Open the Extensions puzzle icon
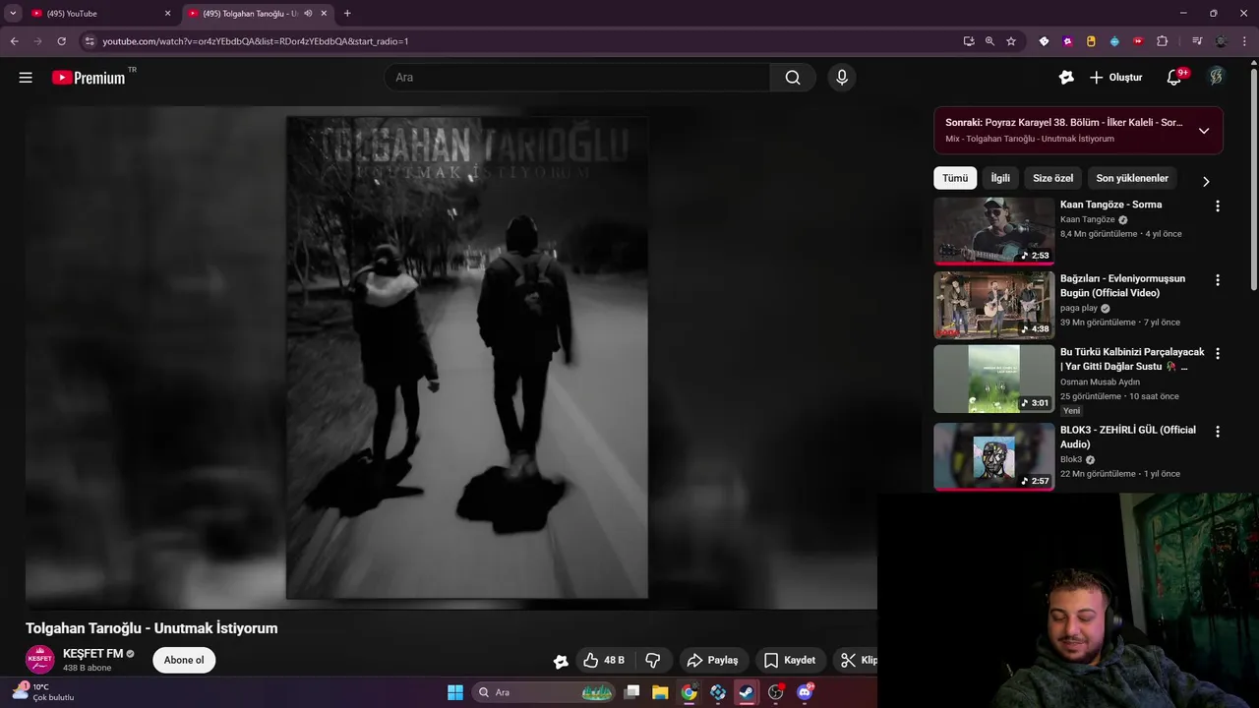The width and height of the screenshot is (1259, 708). (1162, 41)
